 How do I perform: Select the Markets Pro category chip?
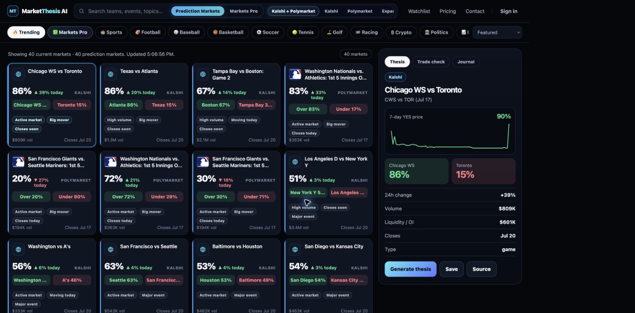coord(70,32)
